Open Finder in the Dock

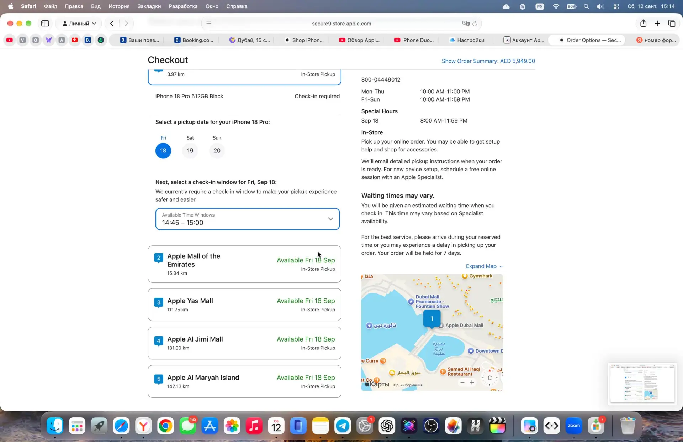55,426
